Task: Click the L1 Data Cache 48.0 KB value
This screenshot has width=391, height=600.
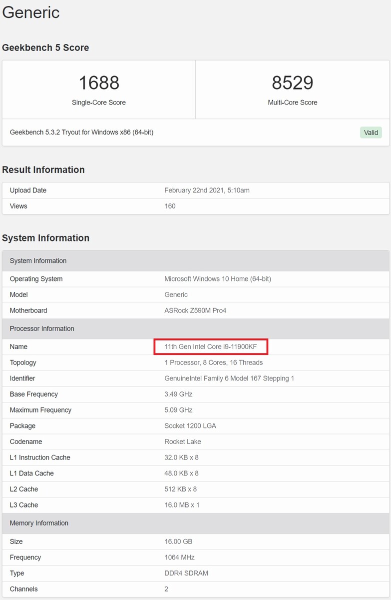Action: [181, 473]
